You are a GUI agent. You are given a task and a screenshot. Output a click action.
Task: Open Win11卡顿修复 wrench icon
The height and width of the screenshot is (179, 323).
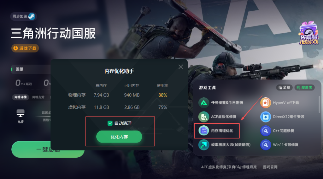pyautogui.click(x=266, y=145)
